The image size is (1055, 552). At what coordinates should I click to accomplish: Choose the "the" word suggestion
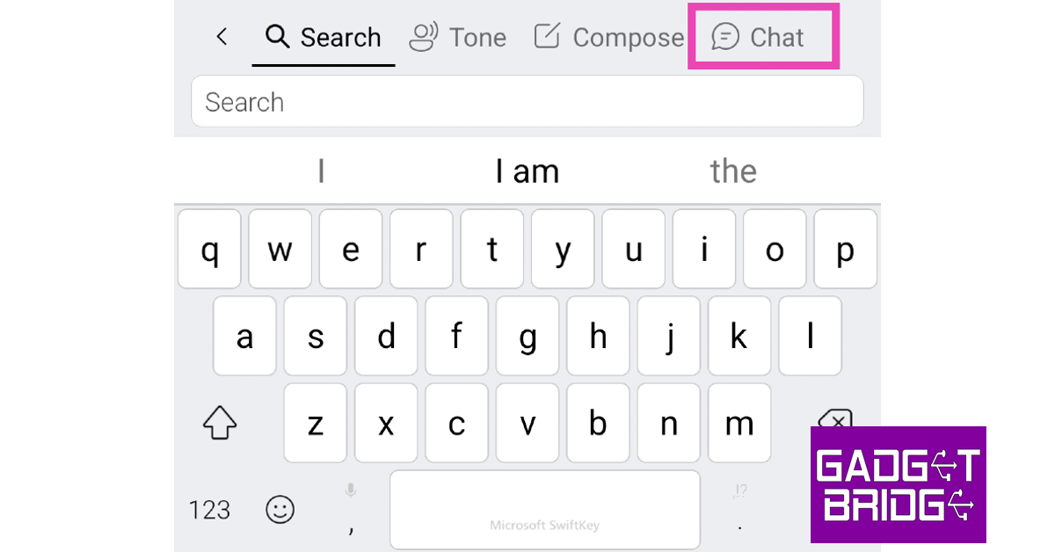[733, 171]
